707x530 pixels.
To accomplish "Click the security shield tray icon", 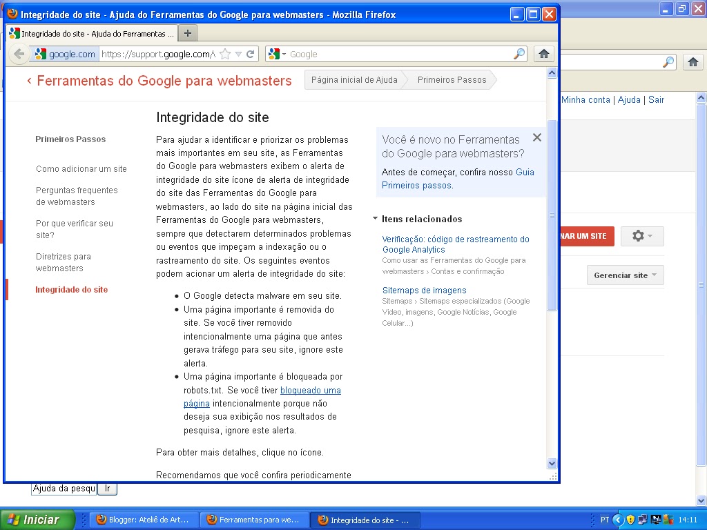I will point(630,520).
